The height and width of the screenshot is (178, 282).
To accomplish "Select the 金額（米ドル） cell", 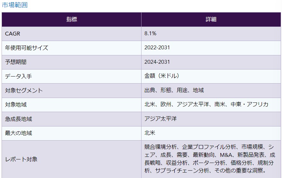I will click(x=211, y=76).
